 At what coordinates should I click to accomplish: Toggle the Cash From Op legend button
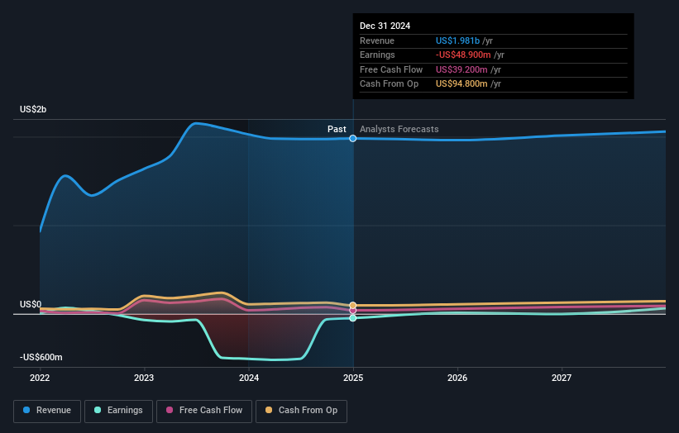(x=301, y=411)
